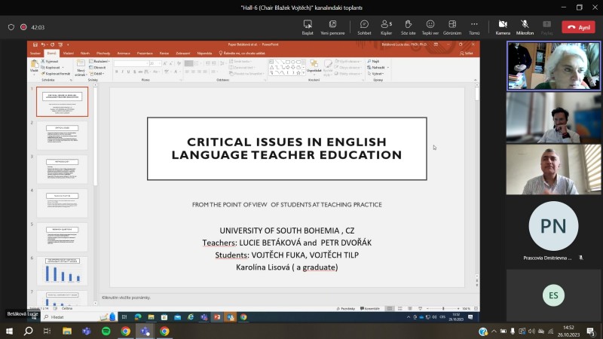
Task: Open Spotify from the taskbar
Action: (x=105, y=331)
